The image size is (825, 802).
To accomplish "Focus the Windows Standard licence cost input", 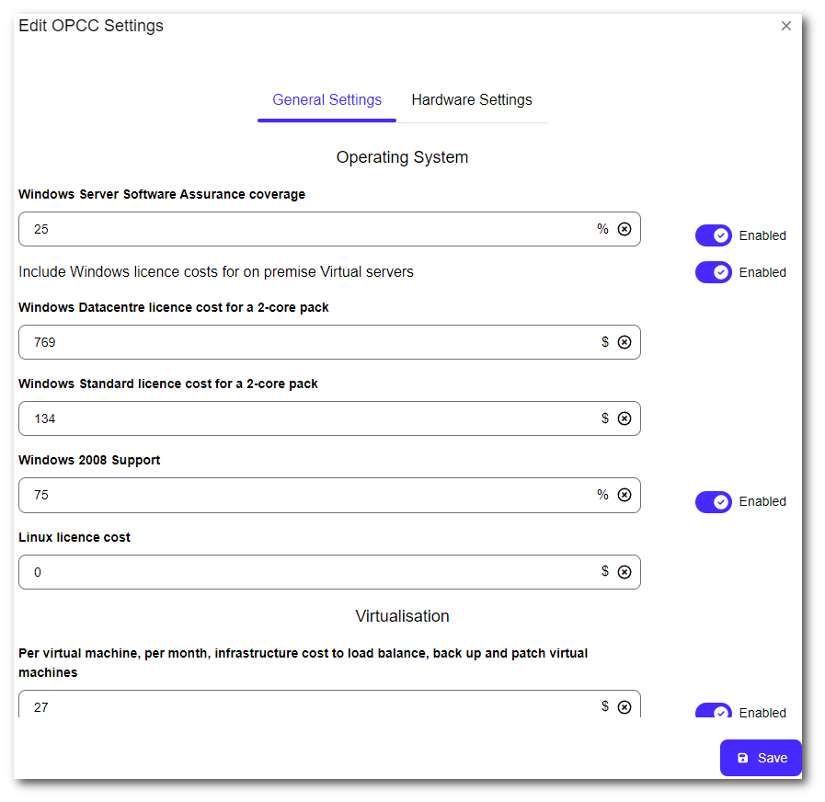I will [304, 418].
